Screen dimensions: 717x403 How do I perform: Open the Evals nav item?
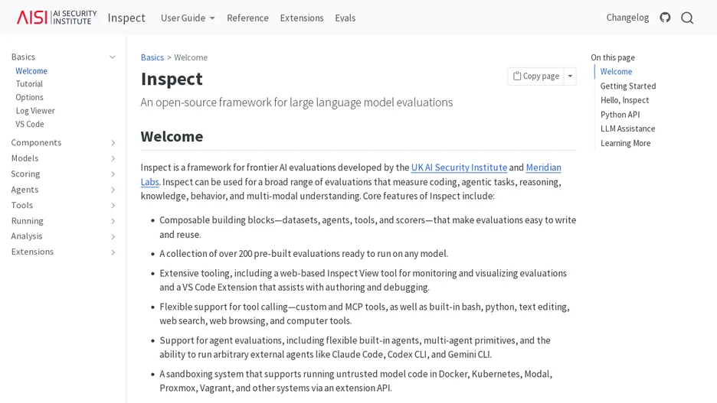pyautogui.click(x=345, y=18)
